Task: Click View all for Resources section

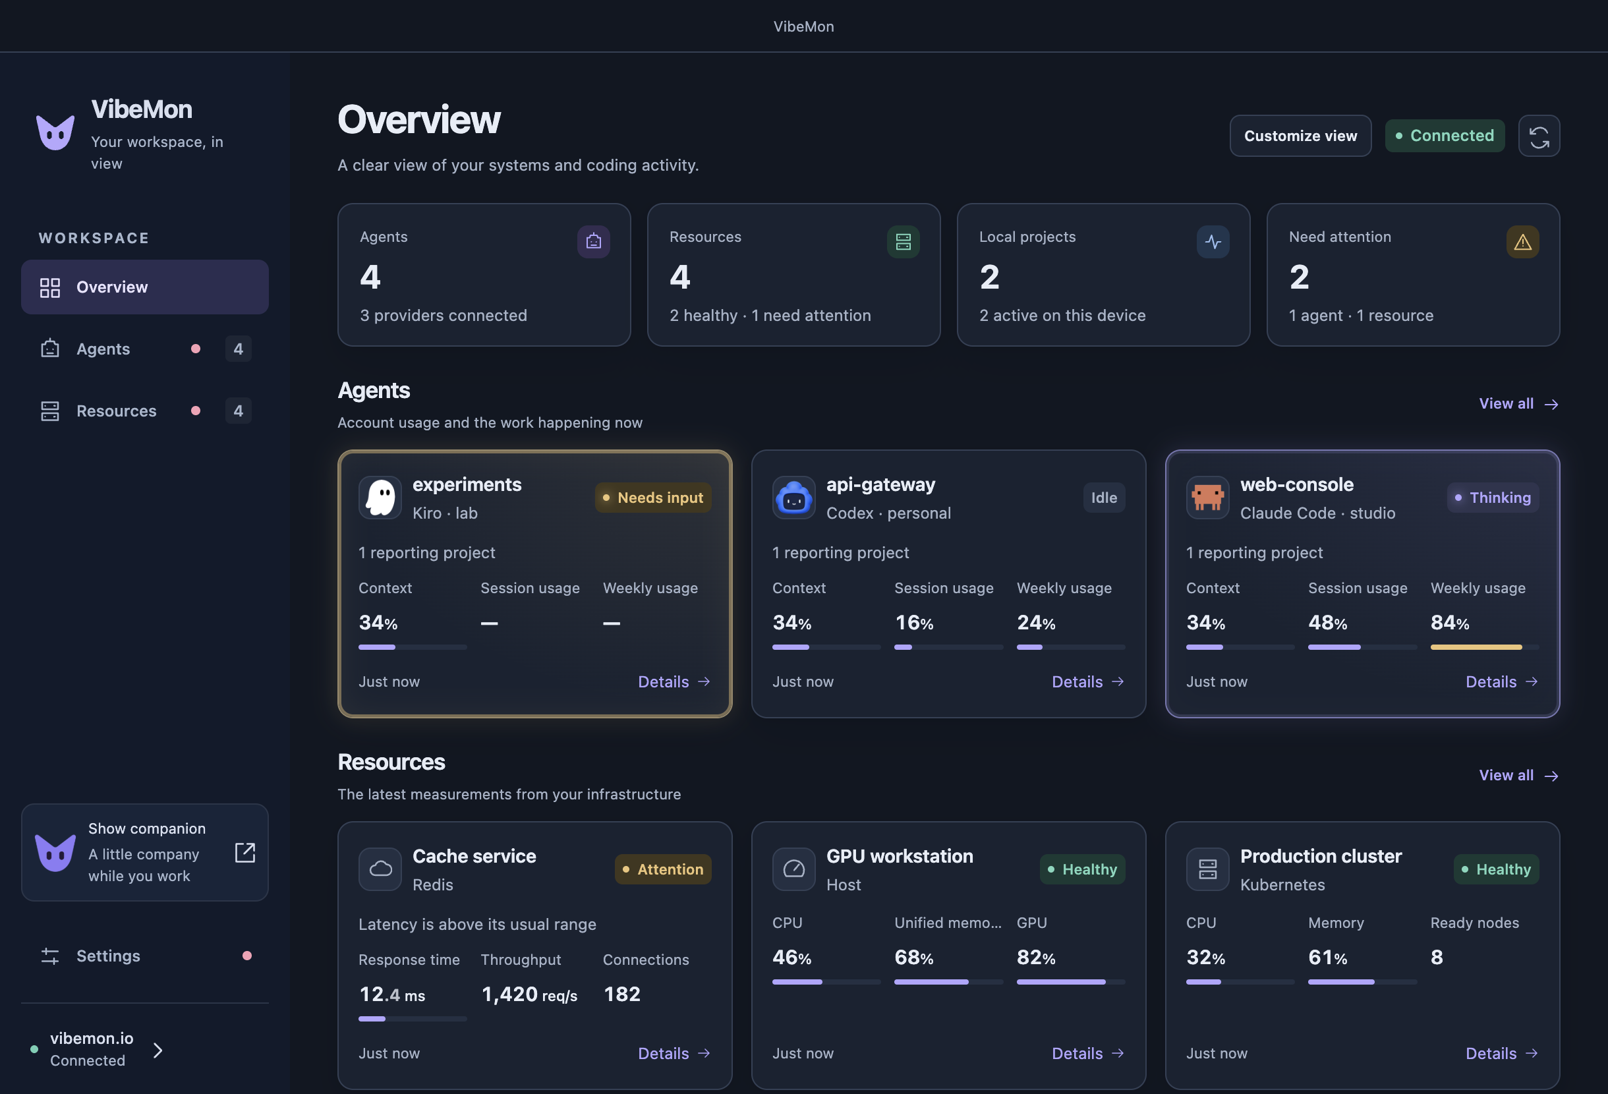Action: (x=1518, y=775)
